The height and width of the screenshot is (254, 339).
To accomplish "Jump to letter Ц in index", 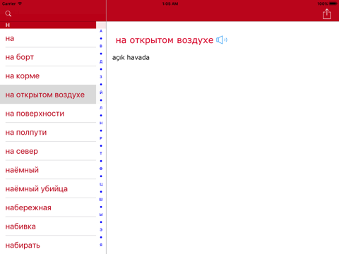I will [101, 184].
